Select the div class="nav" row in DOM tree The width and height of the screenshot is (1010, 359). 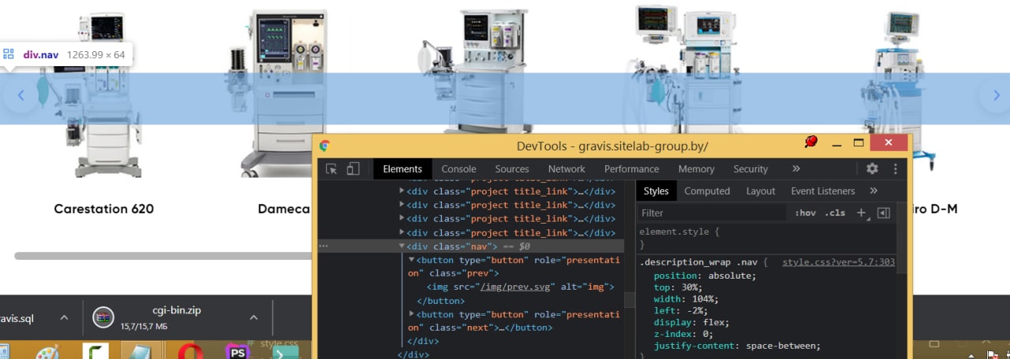(x=471, y=246)
